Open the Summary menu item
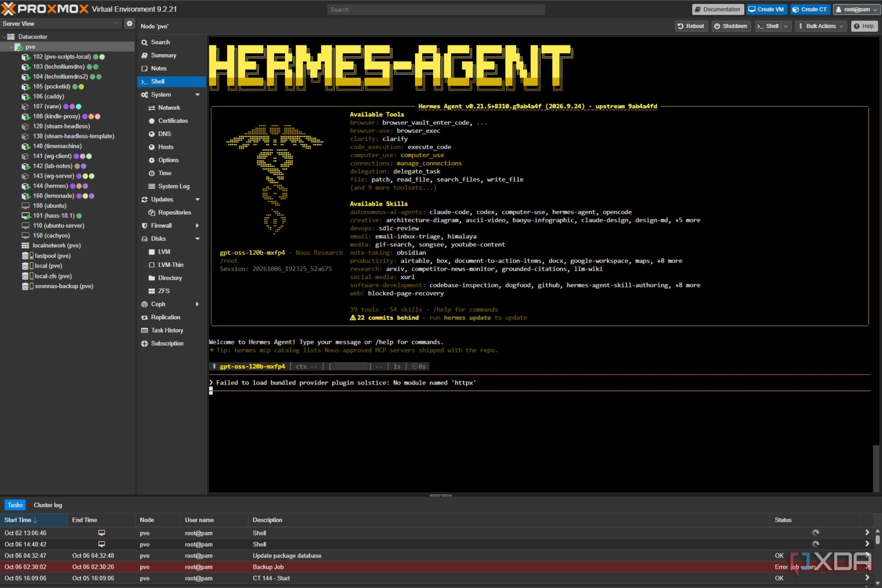Image resolution: width=882 pixels, height=588 pixels. [171, 55]
